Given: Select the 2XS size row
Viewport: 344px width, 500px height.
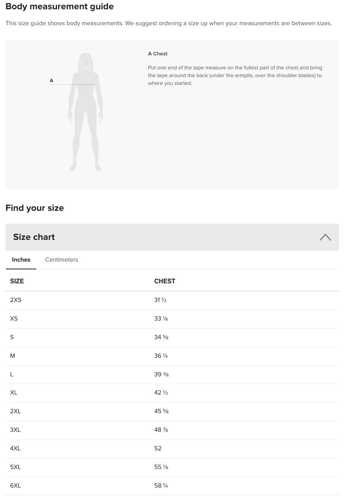Looking at the screenshot, I should coord(16,300).
